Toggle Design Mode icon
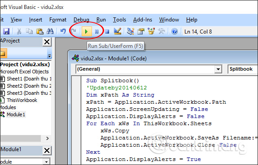258x165 pixels. (x=118, y=31)
